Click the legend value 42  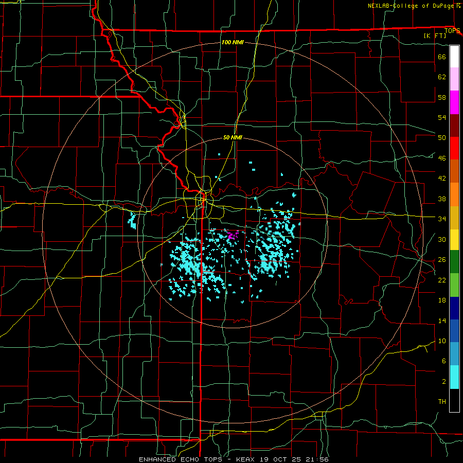point(442,179)
